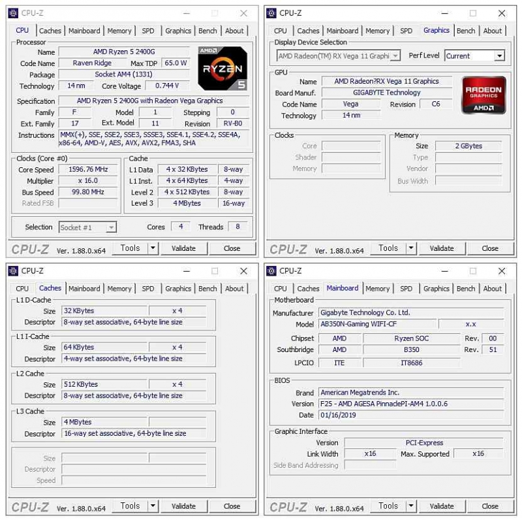Click Tools button in the CPU tab window

(130, 248)
